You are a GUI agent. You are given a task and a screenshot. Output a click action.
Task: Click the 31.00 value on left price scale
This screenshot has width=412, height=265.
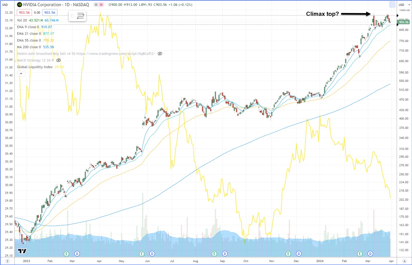(9, 107)
